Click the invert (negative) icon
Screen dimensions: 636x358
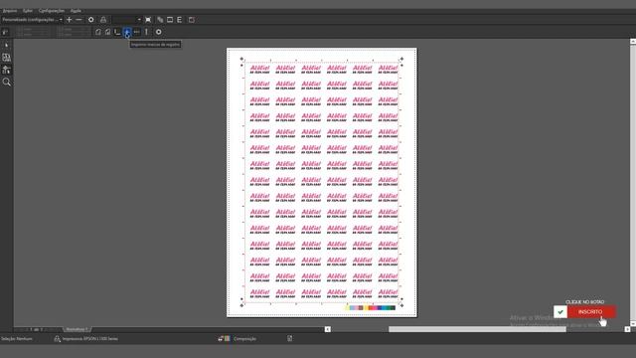[x=170, y=20]
